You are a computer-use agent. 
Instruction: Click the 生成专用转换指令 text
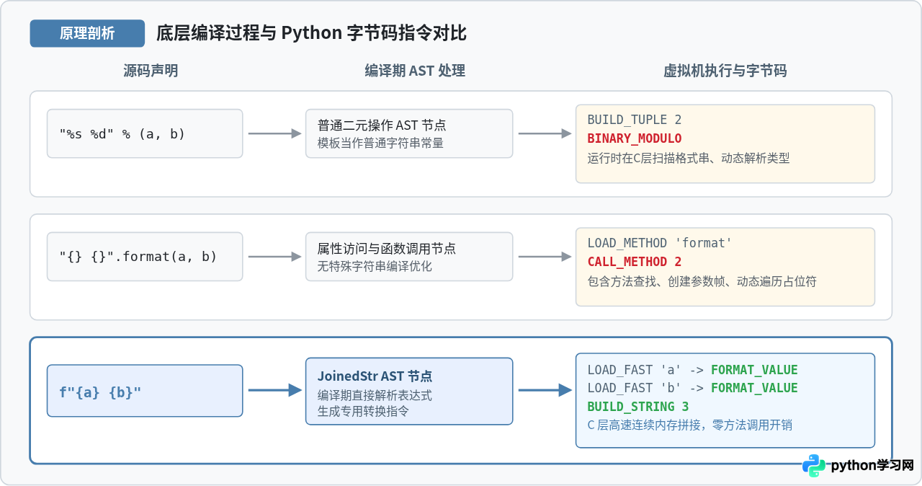coord(363,411)
